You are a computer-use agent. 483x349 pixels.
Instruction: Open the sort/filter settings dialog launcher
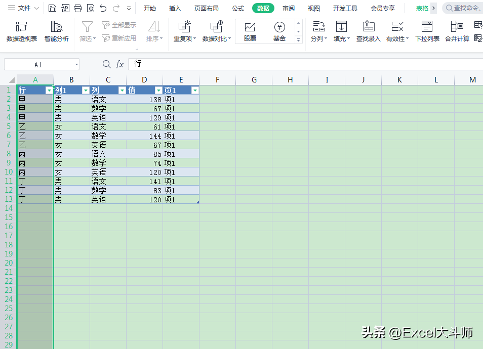(x=137, y=49)
